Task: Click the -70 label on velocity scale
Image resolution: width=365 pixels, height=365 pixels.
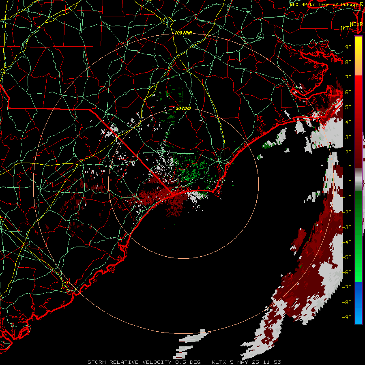Action: 347,288
